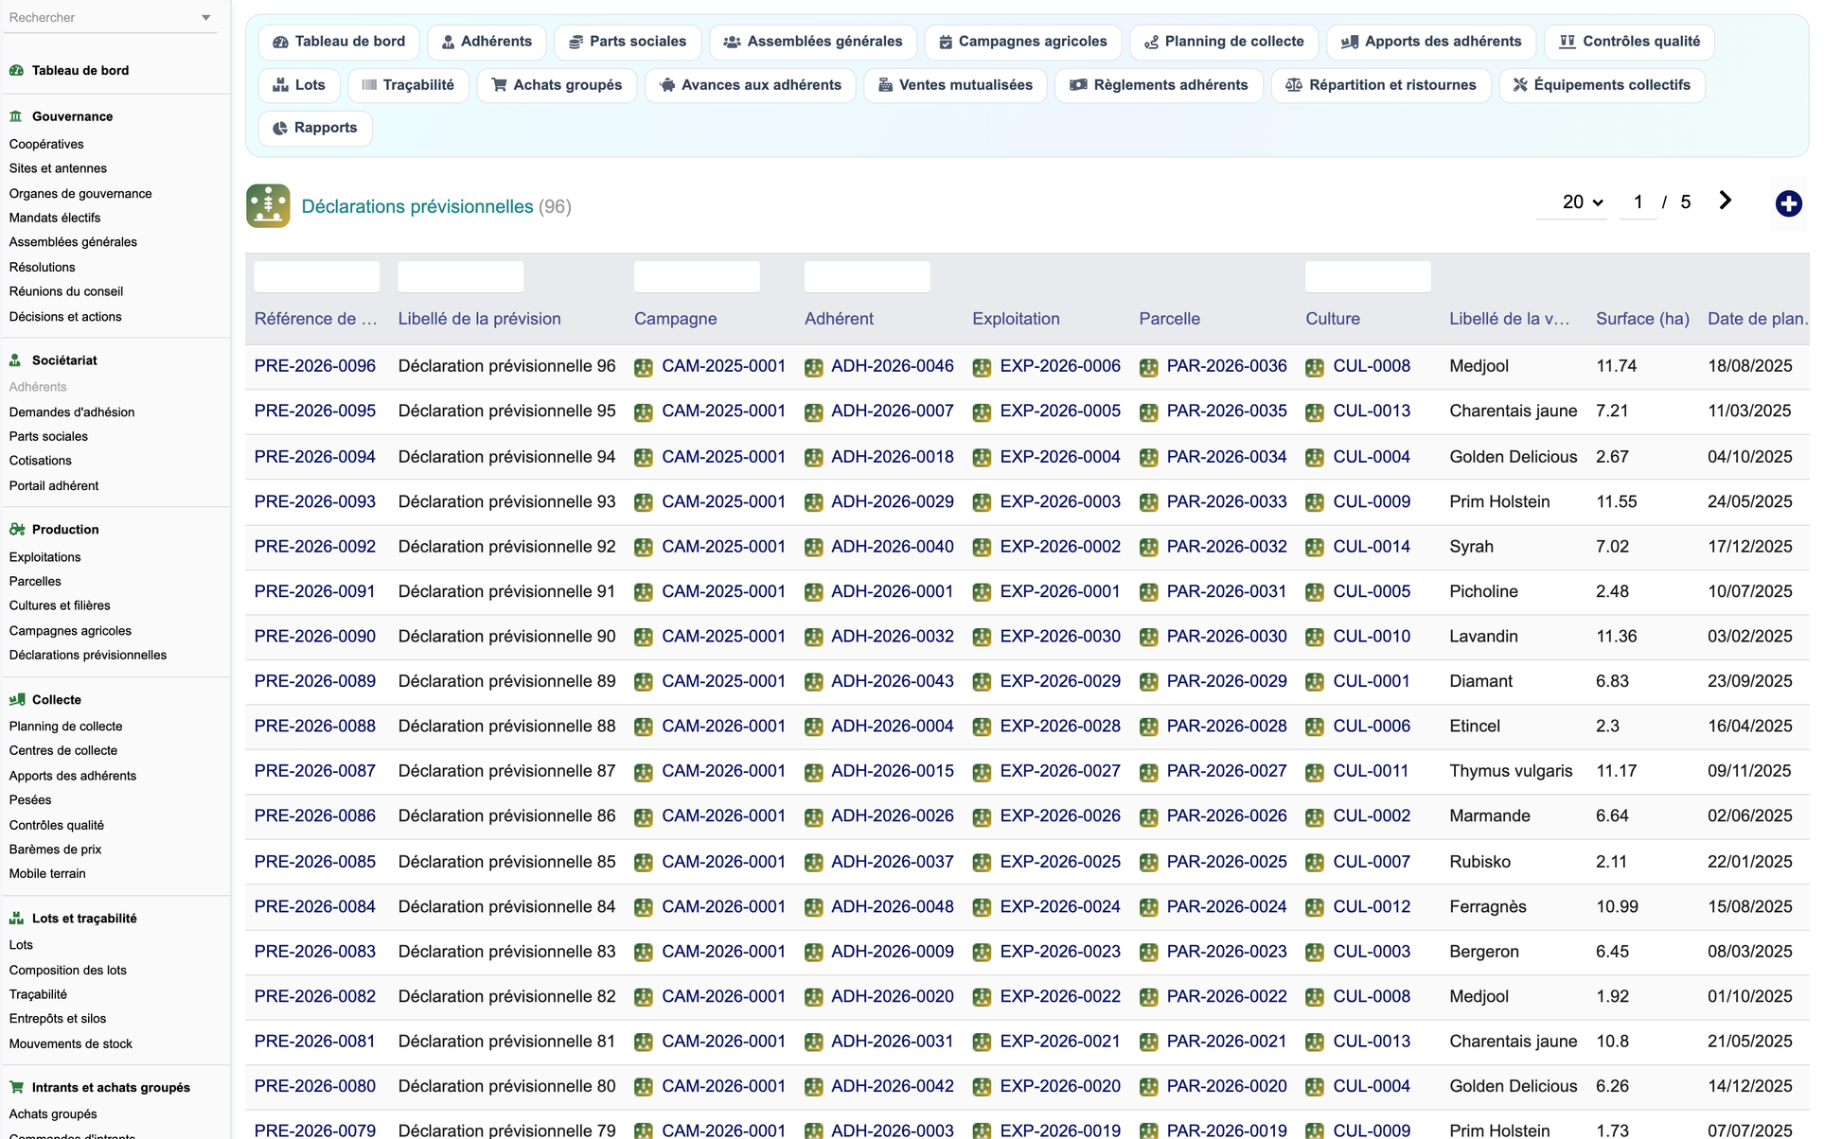The image size is (1842, 1139).
Task: Open culture link CUL-0004 in row PRE-2026-0080
Action: click(1372, 1087)
